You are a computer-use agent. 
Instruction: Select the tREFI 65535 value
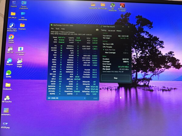click(77, 77)
